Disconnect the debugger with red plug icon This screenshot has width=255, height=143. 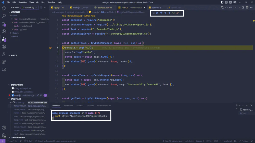click(177, 13)
